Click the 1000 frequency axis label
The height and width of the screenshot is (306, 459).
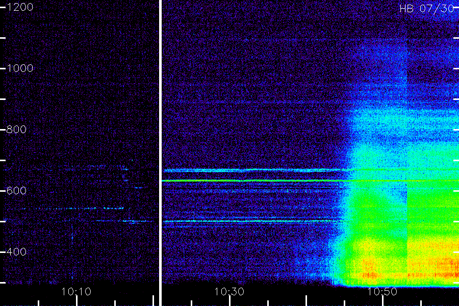pyautogui.click(x=20, y=68)
